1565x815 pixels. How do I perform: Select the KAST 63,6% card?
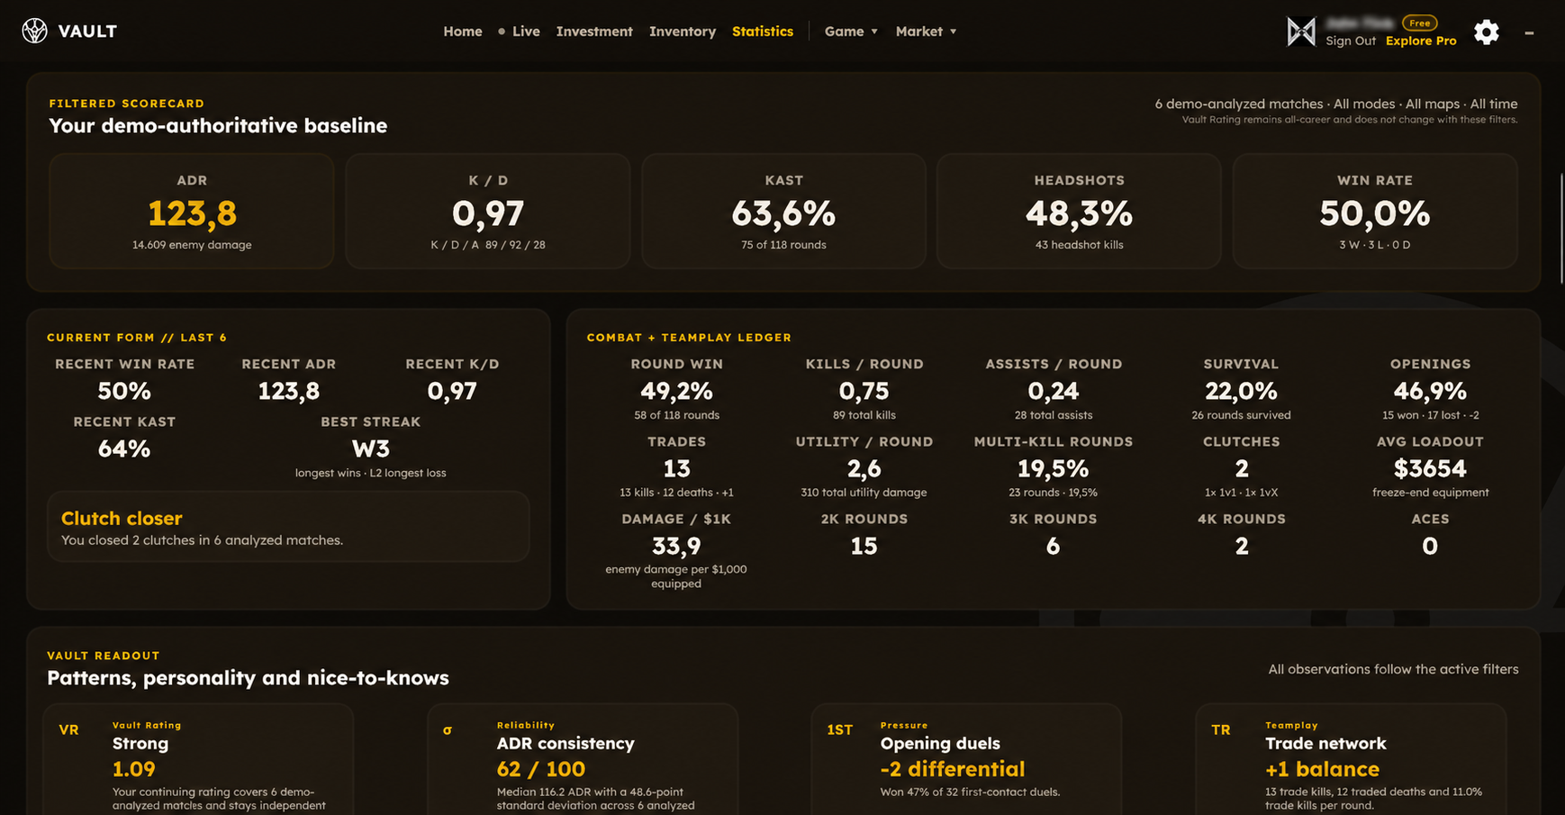(783, 211)
